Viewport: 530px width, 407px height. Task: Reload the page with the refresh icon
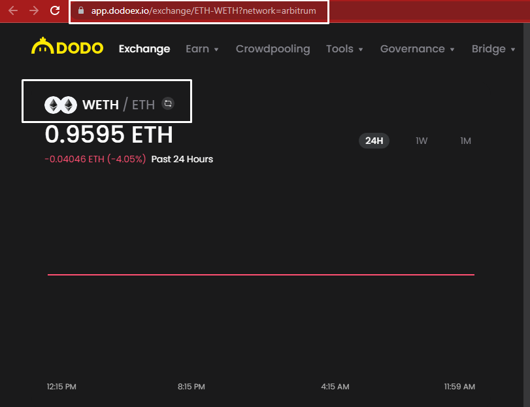pyautogui.click(x=55, y=10)
